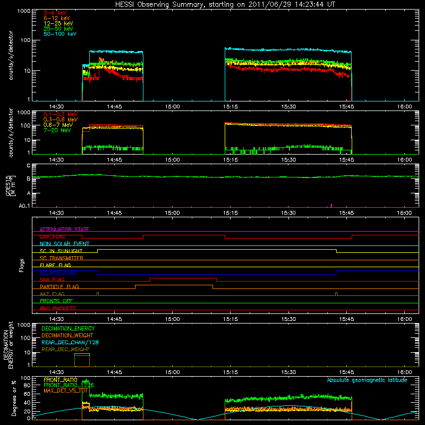Click the 0.1-0.3 MeV legend label

(61, 114)
